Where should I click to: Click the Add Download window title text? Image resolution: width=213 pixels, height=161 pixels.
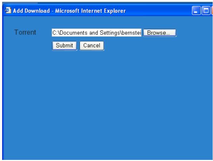pos(69,11)
